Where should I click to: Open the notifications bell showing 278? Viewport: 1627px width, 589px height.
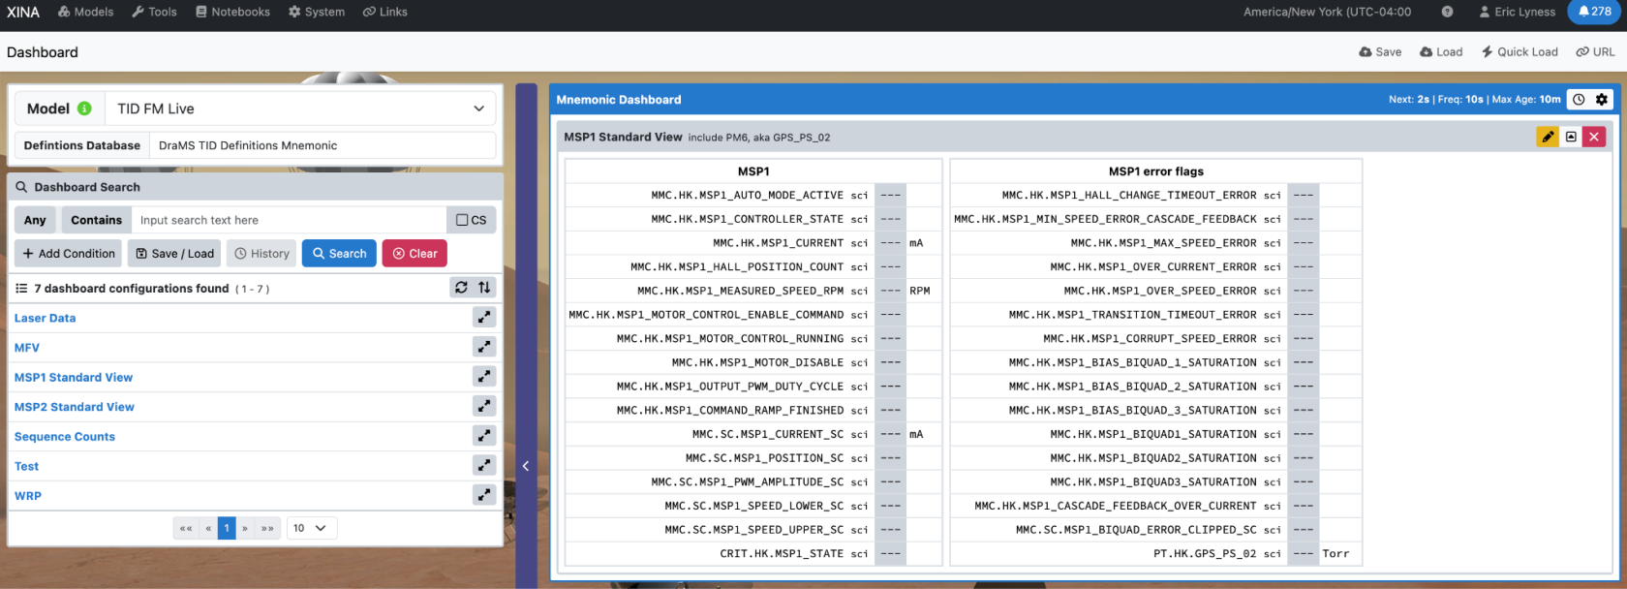click(1594, 12)
